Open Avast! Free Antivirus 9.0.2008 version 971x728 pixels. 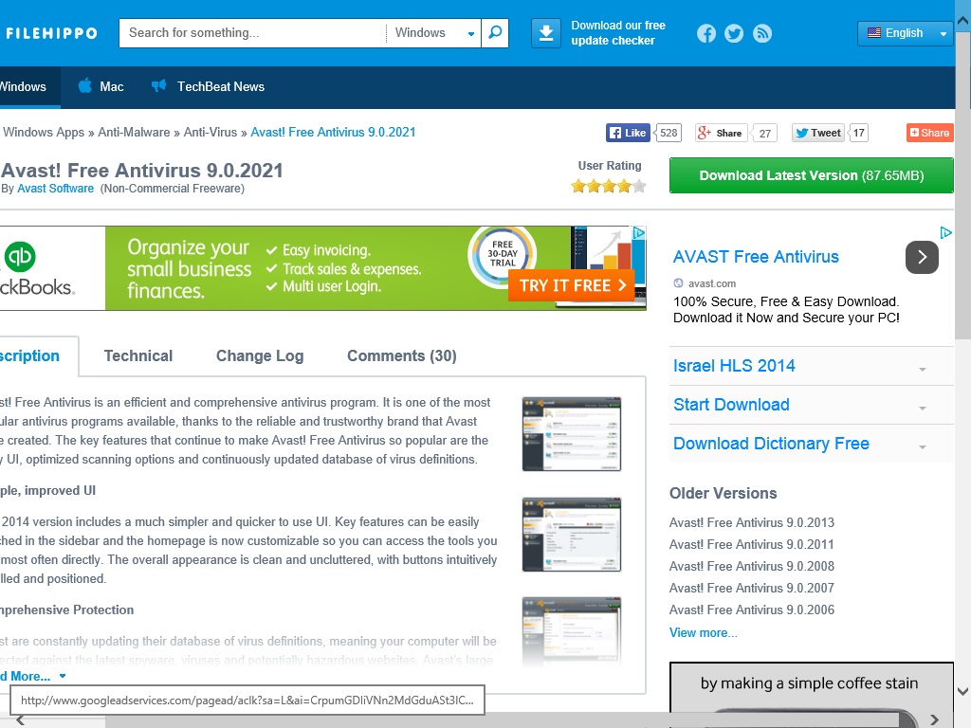(752, 566)
